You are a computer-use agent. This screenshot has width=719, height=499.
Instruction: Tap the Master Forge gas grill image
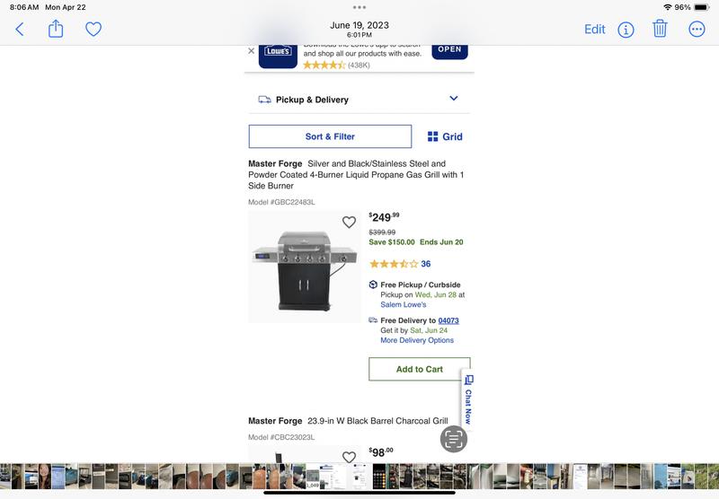coord(305,267)
